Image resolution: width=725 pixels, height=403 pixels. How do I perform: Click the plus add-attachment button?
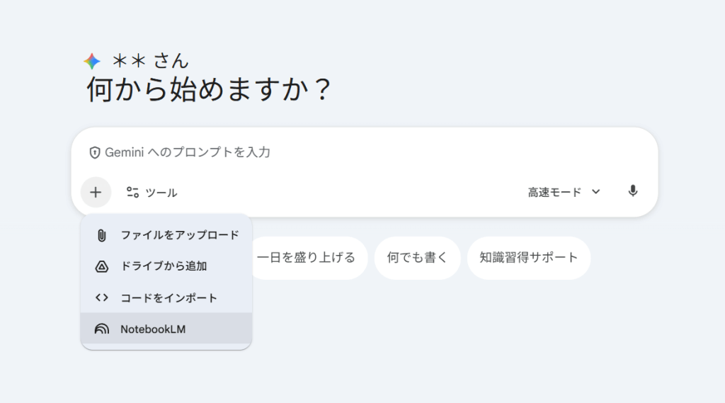pyautogui.click(x=96, y=192)
